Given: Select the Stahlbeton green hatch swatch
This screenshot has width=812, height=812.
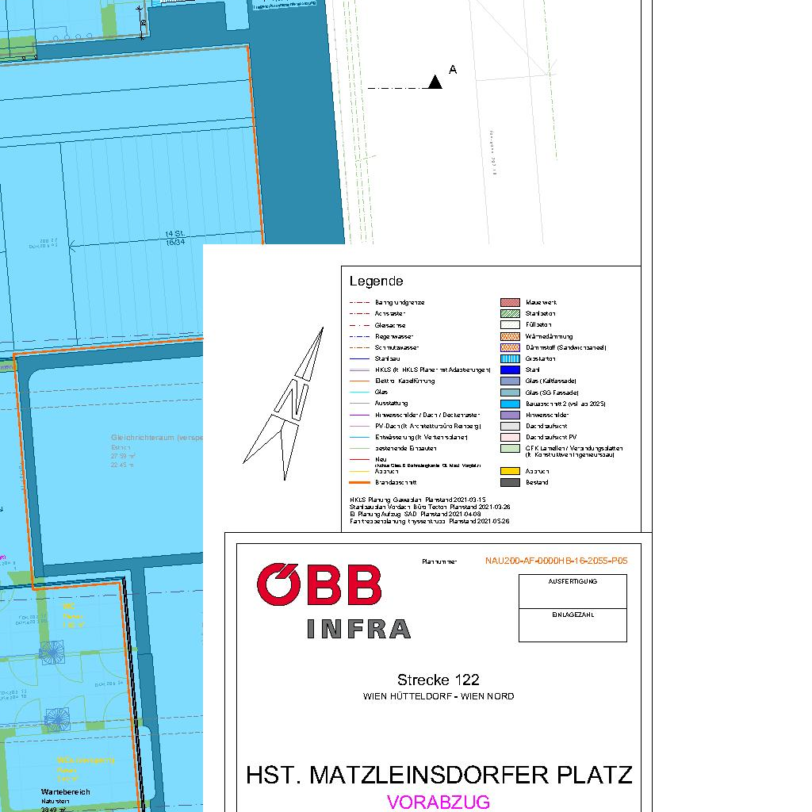Looking at the screenshot, I should tap(510, 313).
